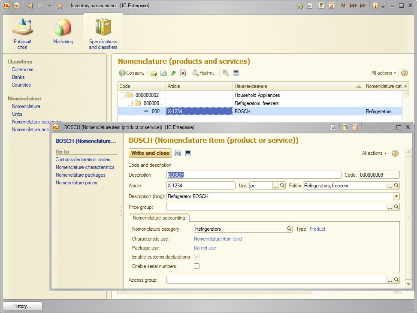Toggle Enable customs declarations checkbox
The image size is (417, 313).
197,257
